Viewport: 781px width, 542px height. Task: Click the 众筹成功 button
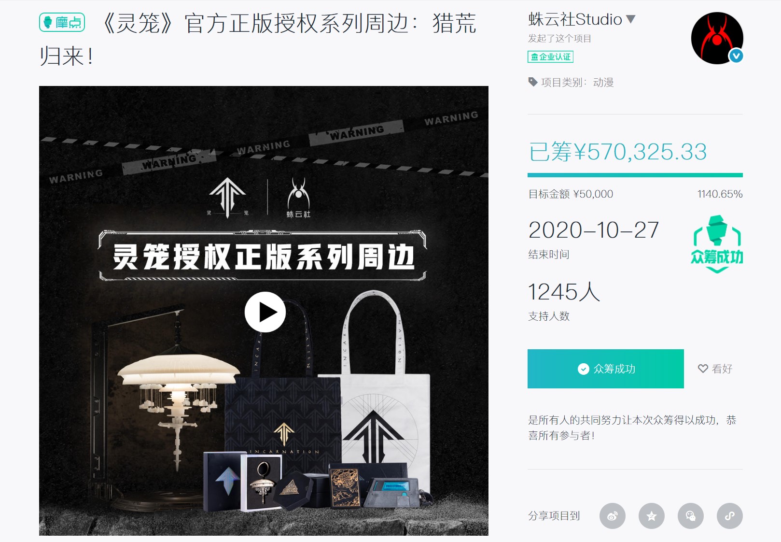pos(605,369)
